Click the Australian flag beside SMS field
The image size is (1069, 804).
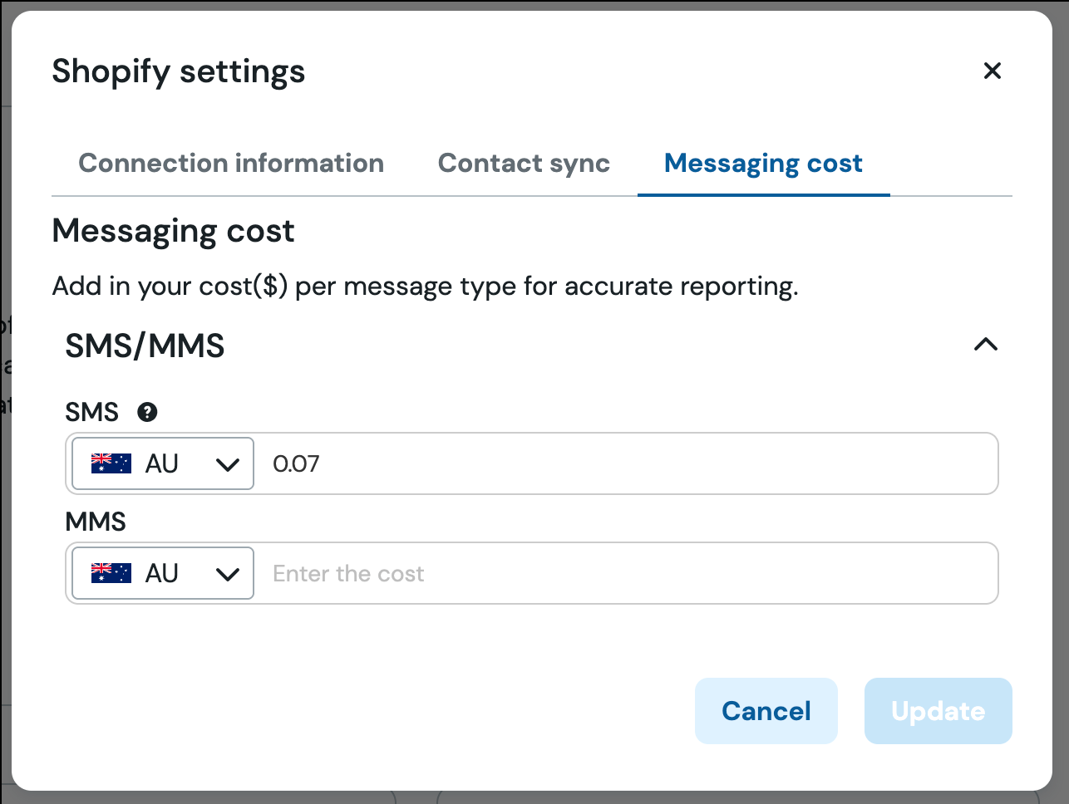(x=111, y=463)
